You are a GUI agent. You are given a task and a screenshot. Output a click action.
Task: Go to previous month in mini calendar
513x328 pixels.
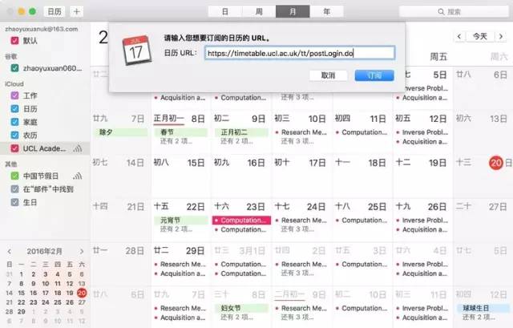click(x=9, y=251)
